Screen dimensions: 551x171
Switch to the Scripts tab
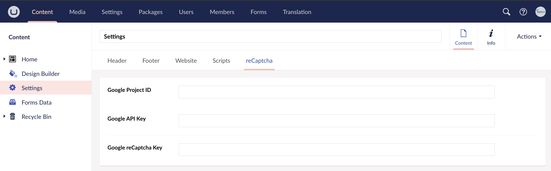click(x=221, y=61)
